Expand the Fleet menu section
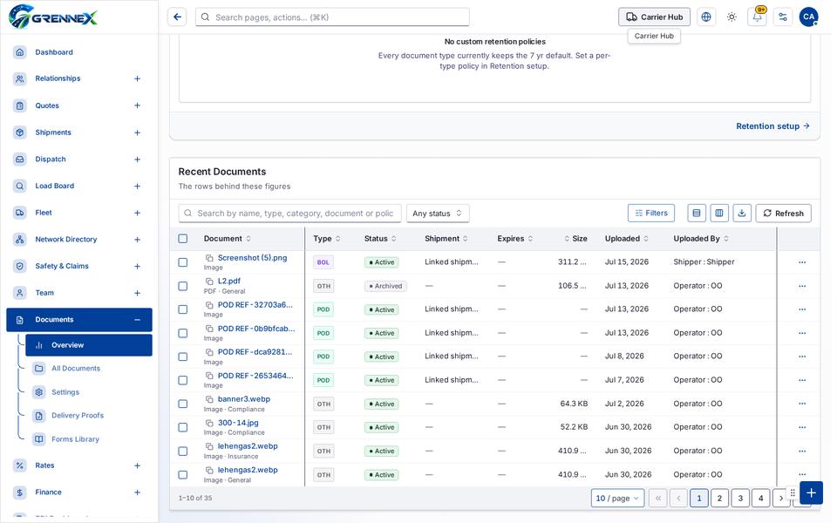Screen dimensions: 837x523 coord(137,213)
